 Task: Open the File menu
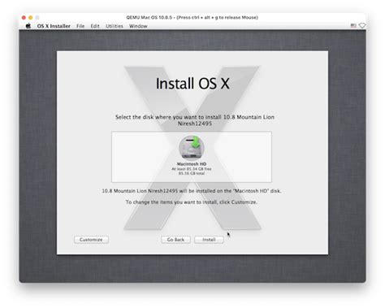[x=80, y=26]
